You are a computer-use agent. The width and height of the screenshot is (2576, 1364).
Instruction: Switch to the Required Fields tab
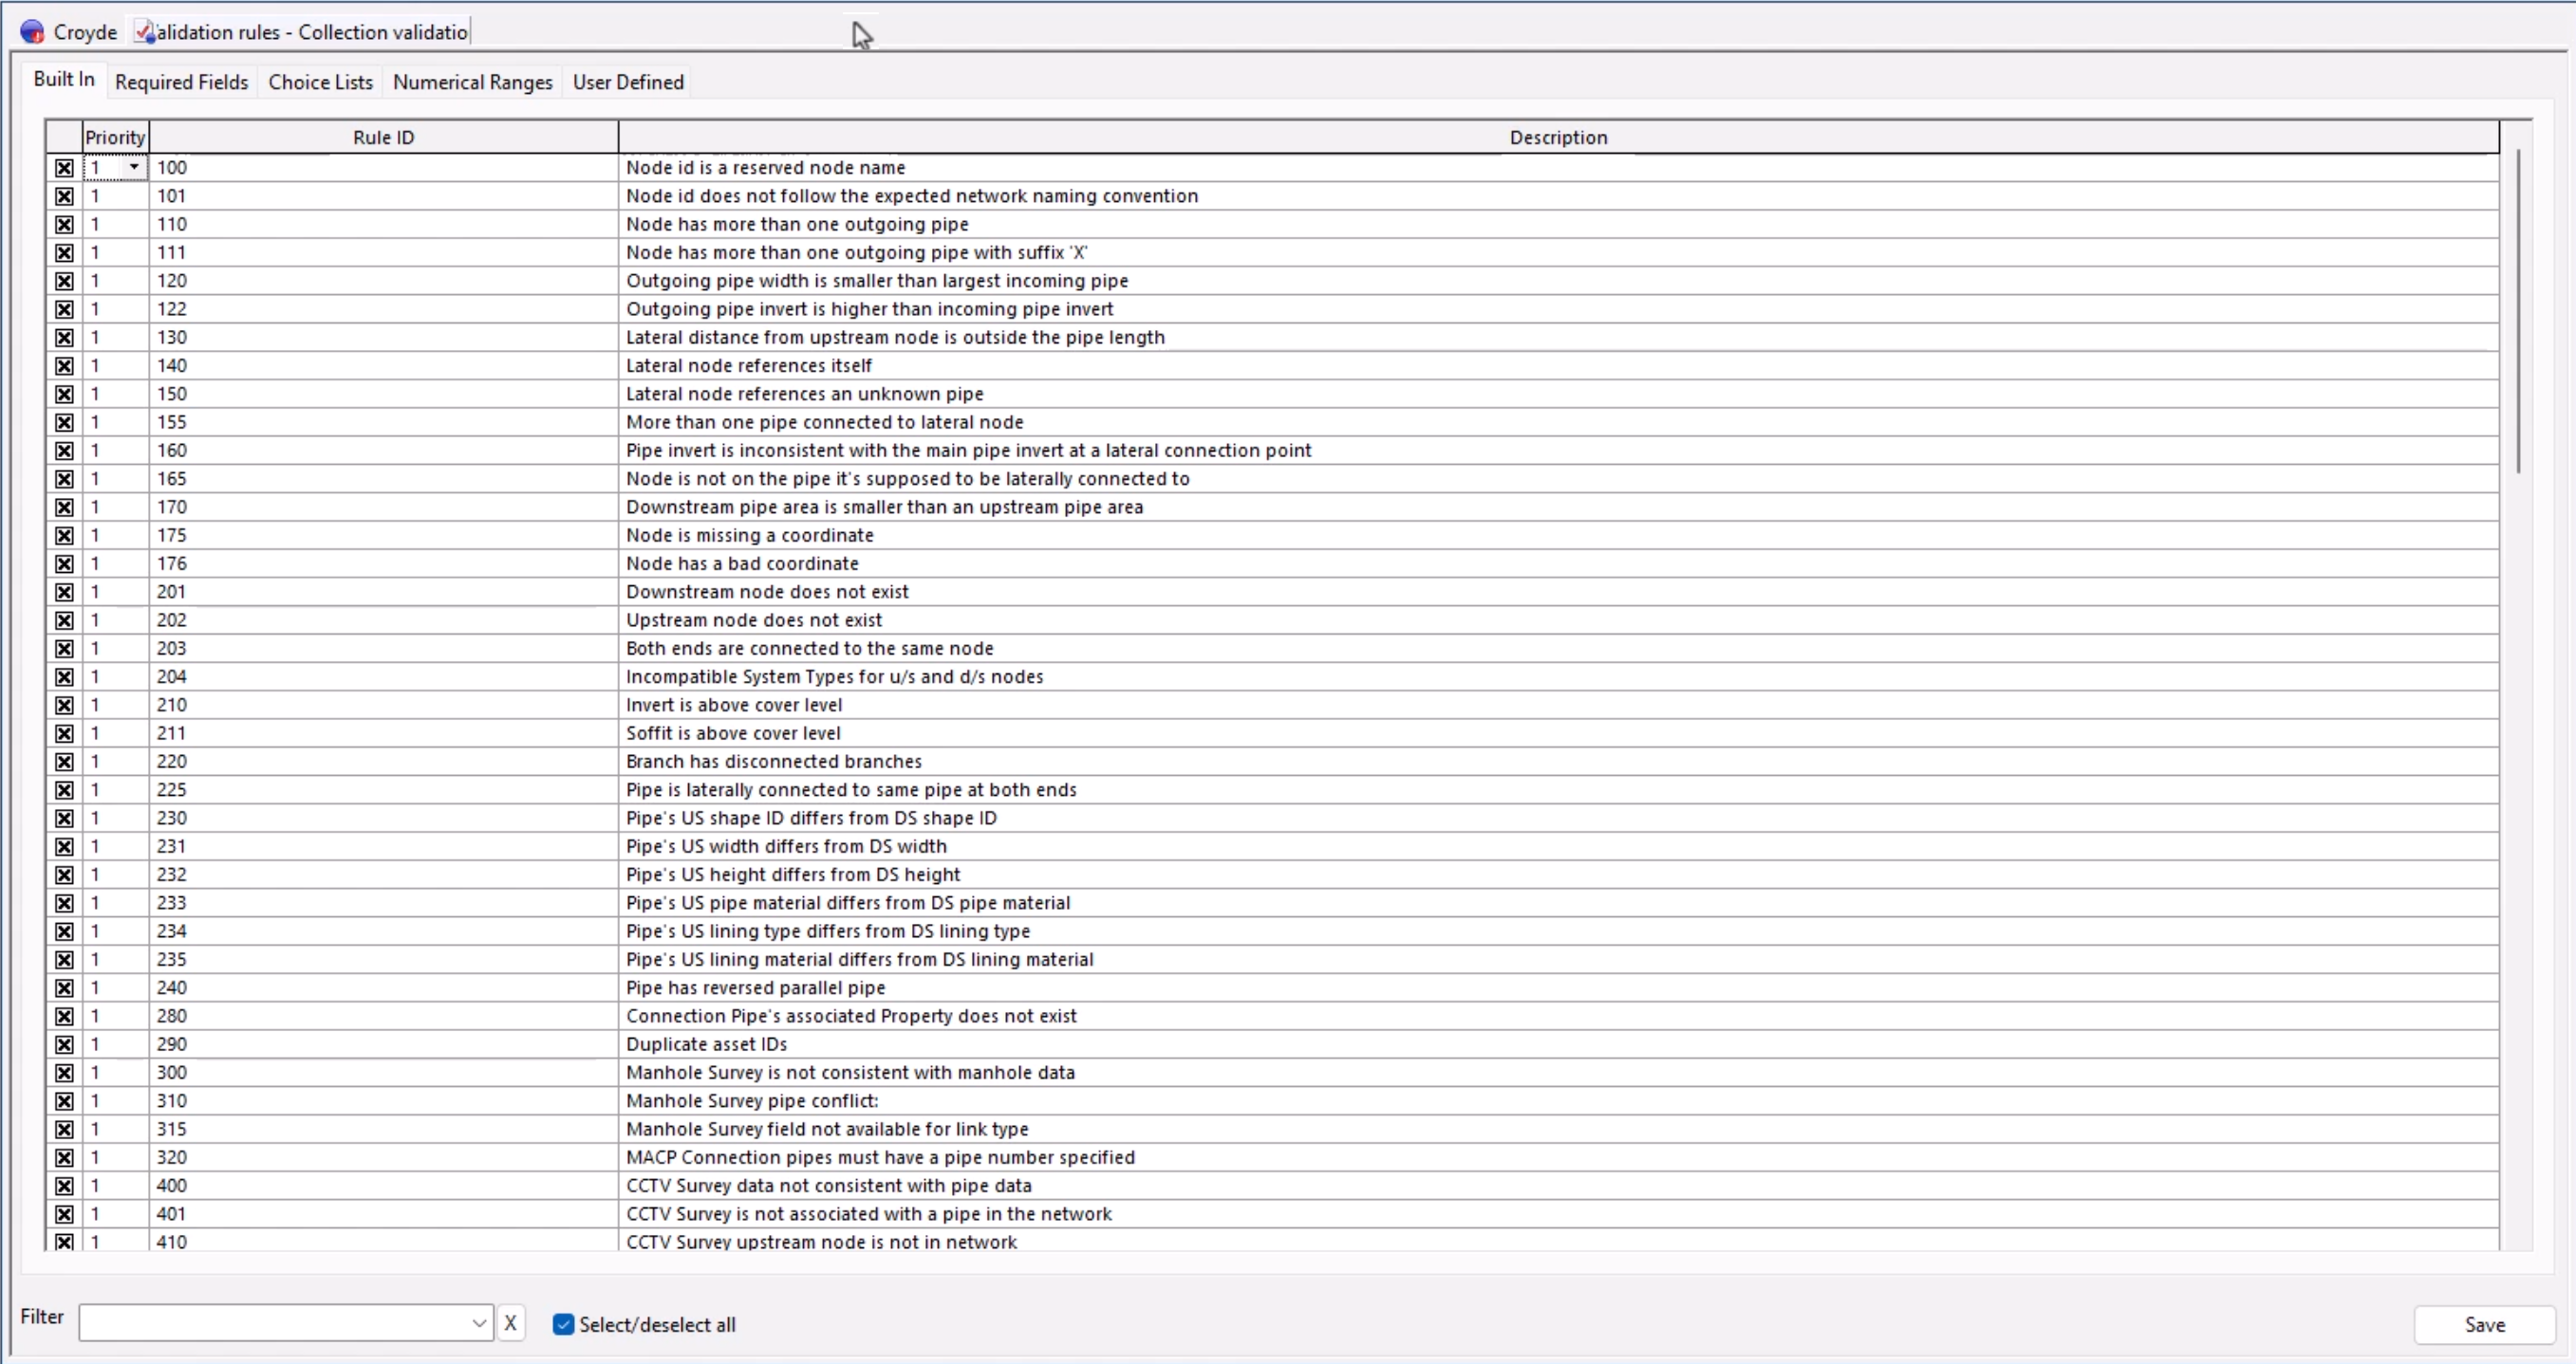tap(182, 82)
